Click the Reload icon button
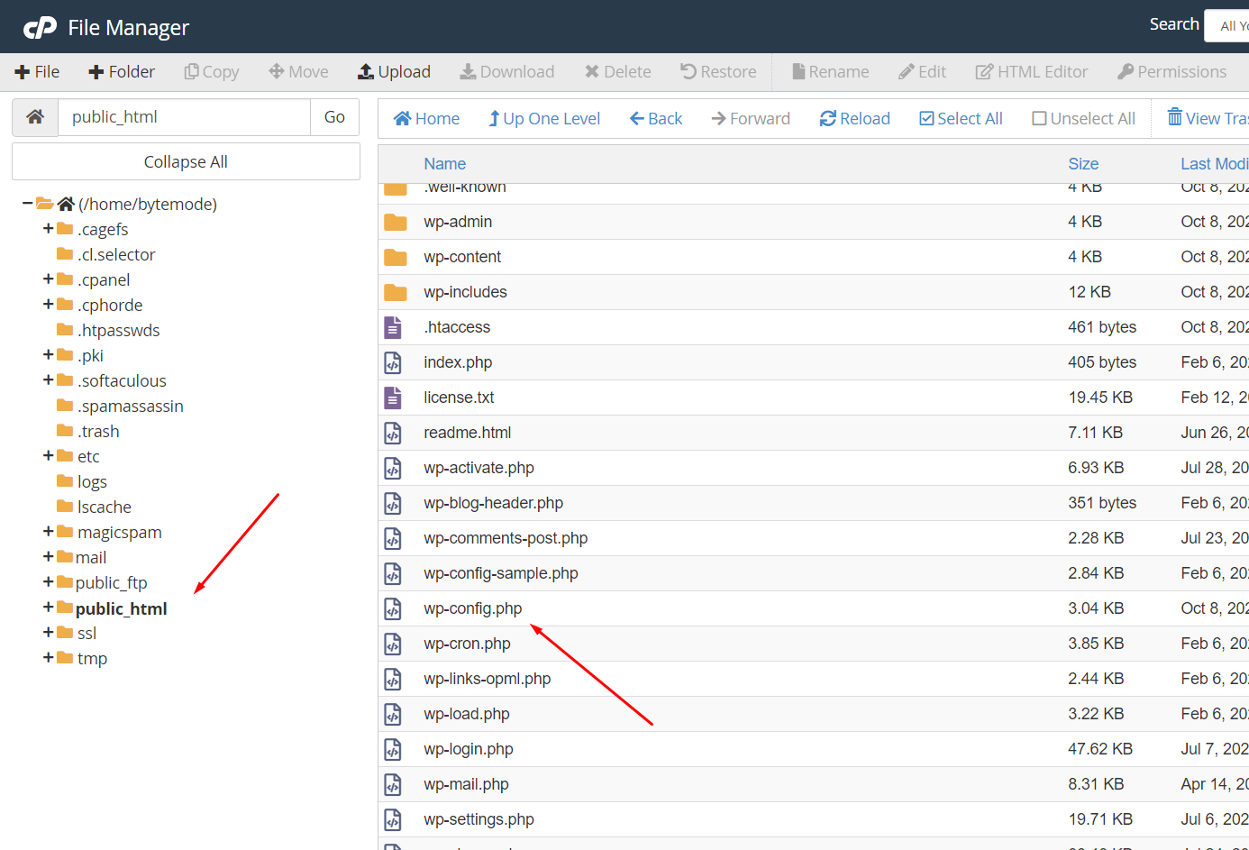The height and width of the screenshot is (850, 1249). tap(827, 119)
